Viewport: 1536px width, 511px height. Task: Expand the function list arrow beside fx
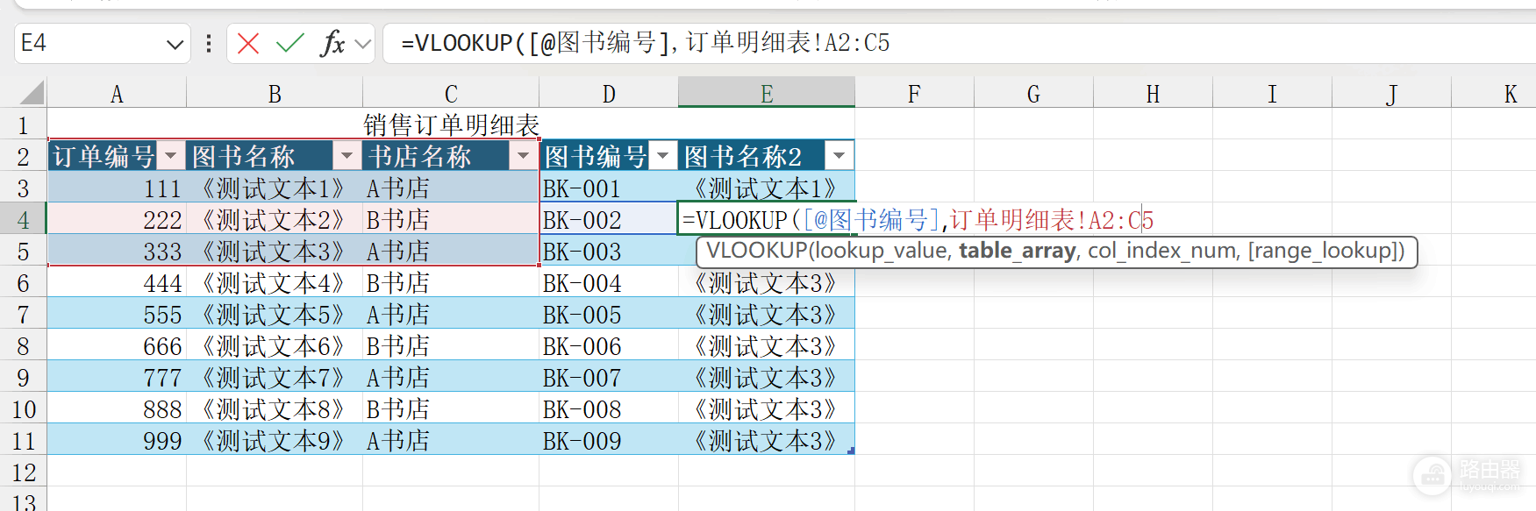point(363,43)
